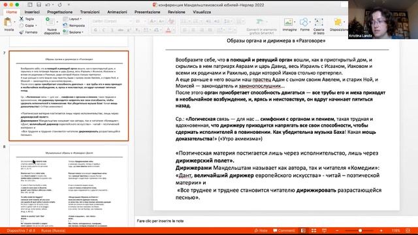The width and height of the screenshot is (418, 235).
Task: Click the Kristina Landa video thumbnail
Action: [383, 20]
